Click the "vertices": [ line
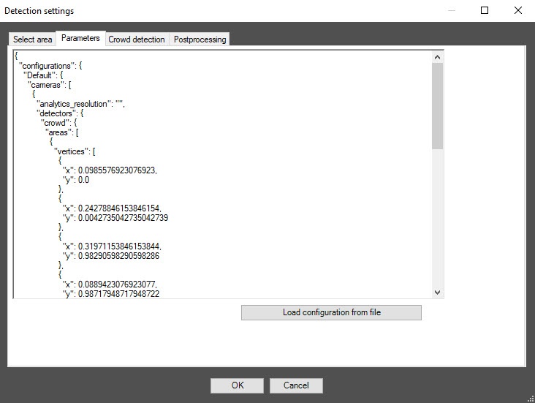 point(75,151)
